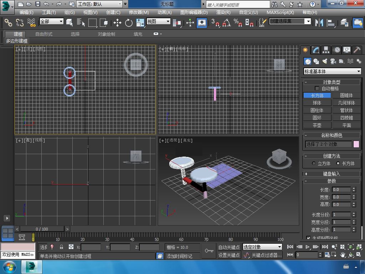Click the 茶壶 object type button
The height and width of the screenshot is (274, 365).
pos(317,125)
